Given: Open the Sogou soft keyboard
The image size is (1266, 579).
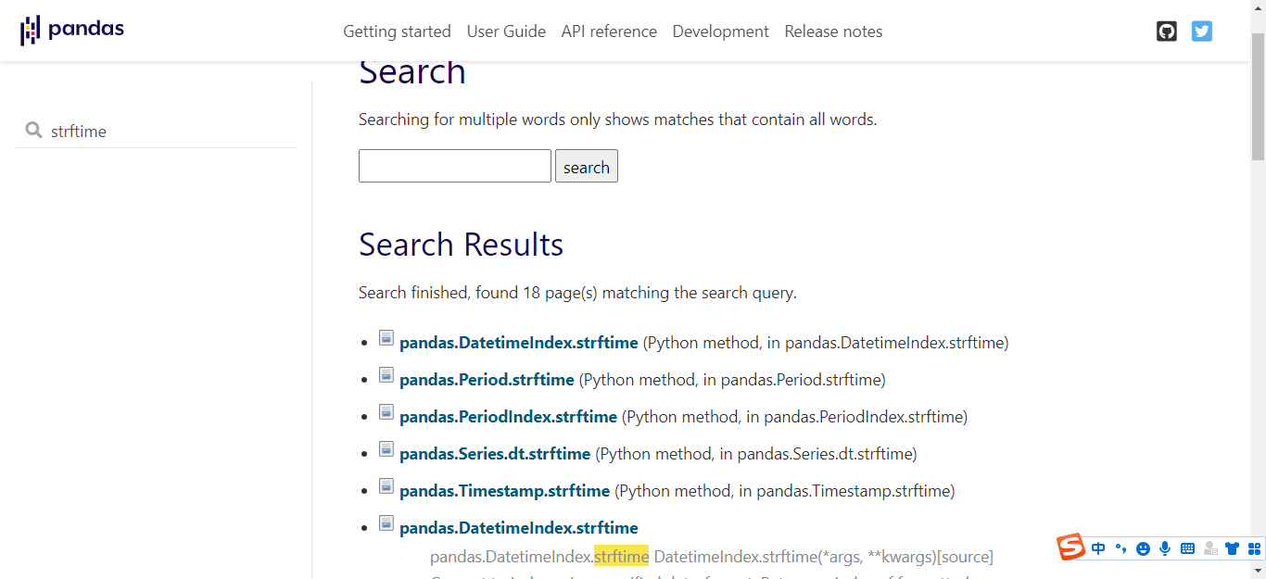Looking at the screenshot, I should (1187, 548).
